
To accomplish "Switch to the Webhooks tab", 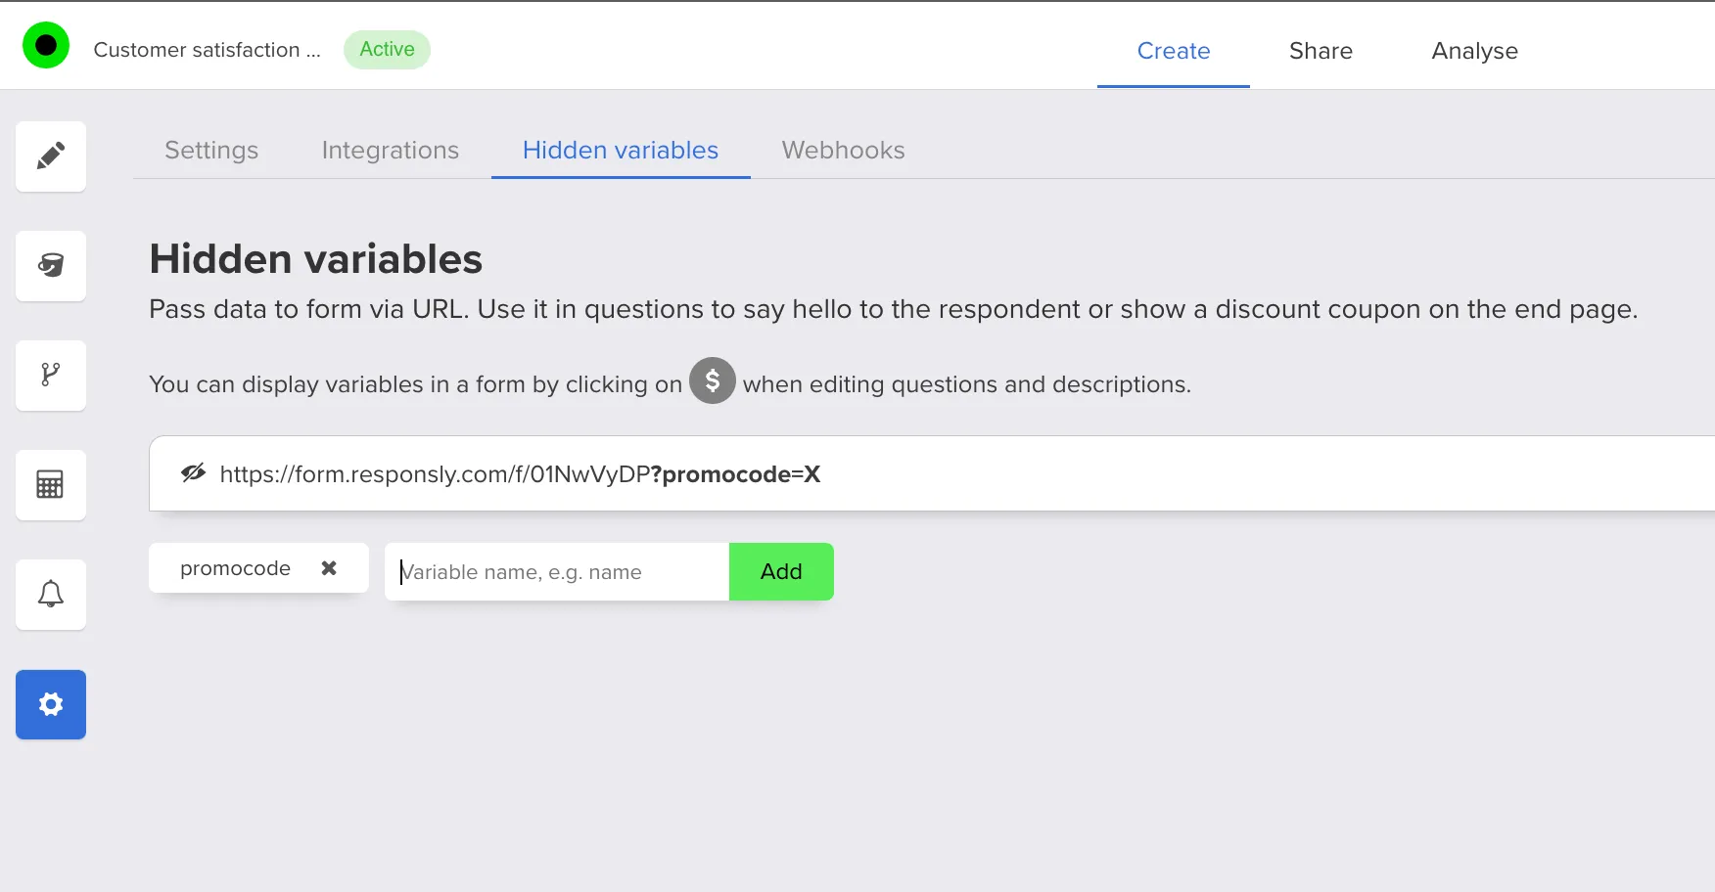I will [x=842, y=150].
